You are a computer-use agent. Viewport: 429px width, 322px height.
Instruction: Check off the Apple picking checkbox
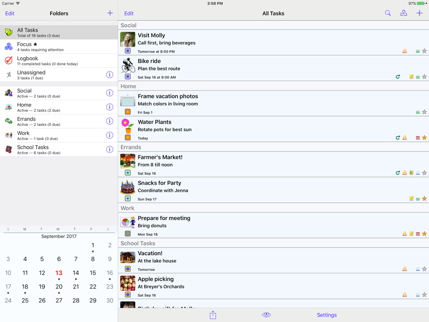128,295
